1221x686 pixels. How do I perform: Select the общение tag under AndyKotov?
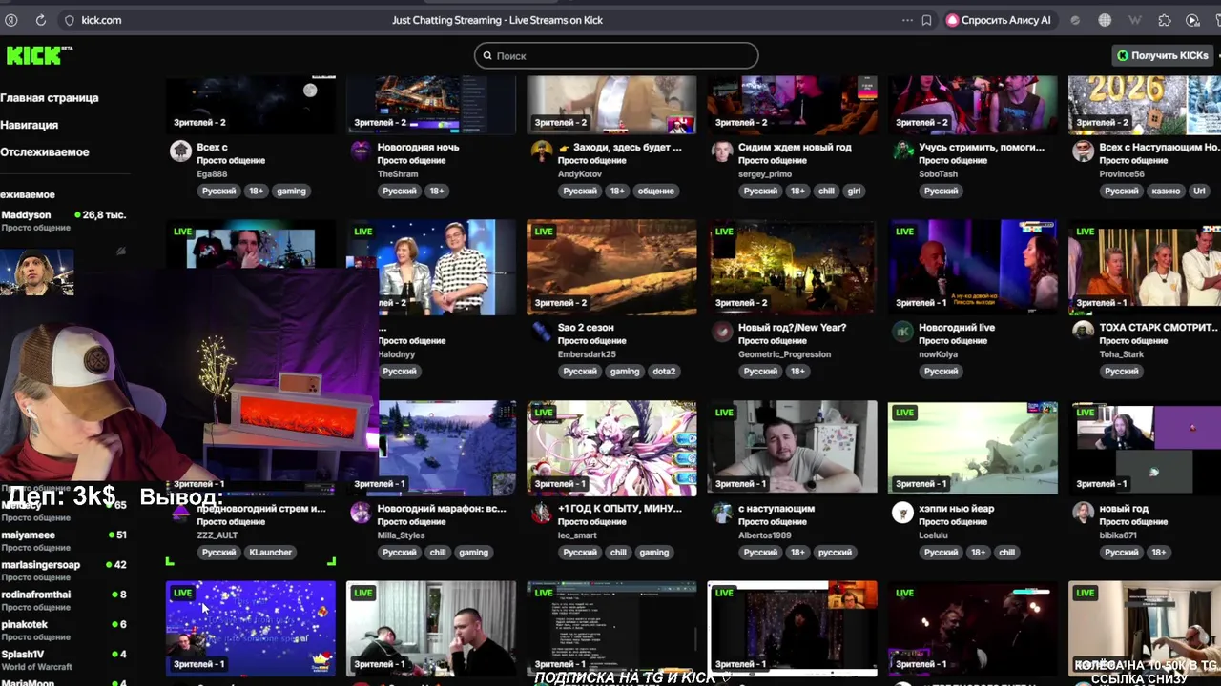click(656, 191)
